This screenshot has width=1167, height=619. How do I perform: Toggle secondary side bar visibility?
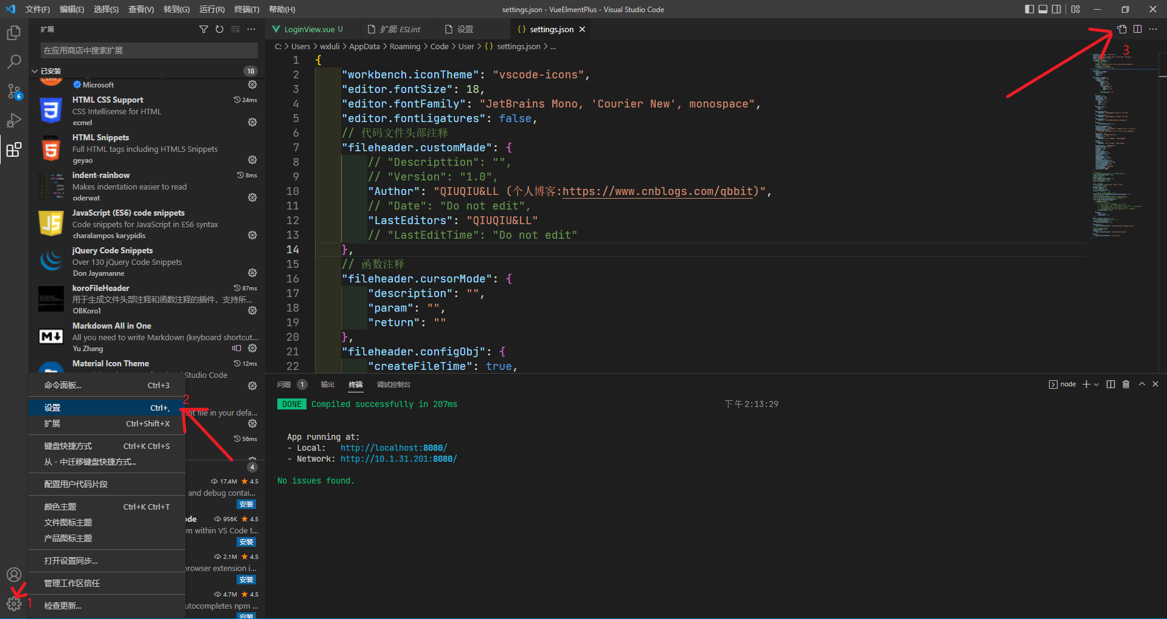point(1056,9)
